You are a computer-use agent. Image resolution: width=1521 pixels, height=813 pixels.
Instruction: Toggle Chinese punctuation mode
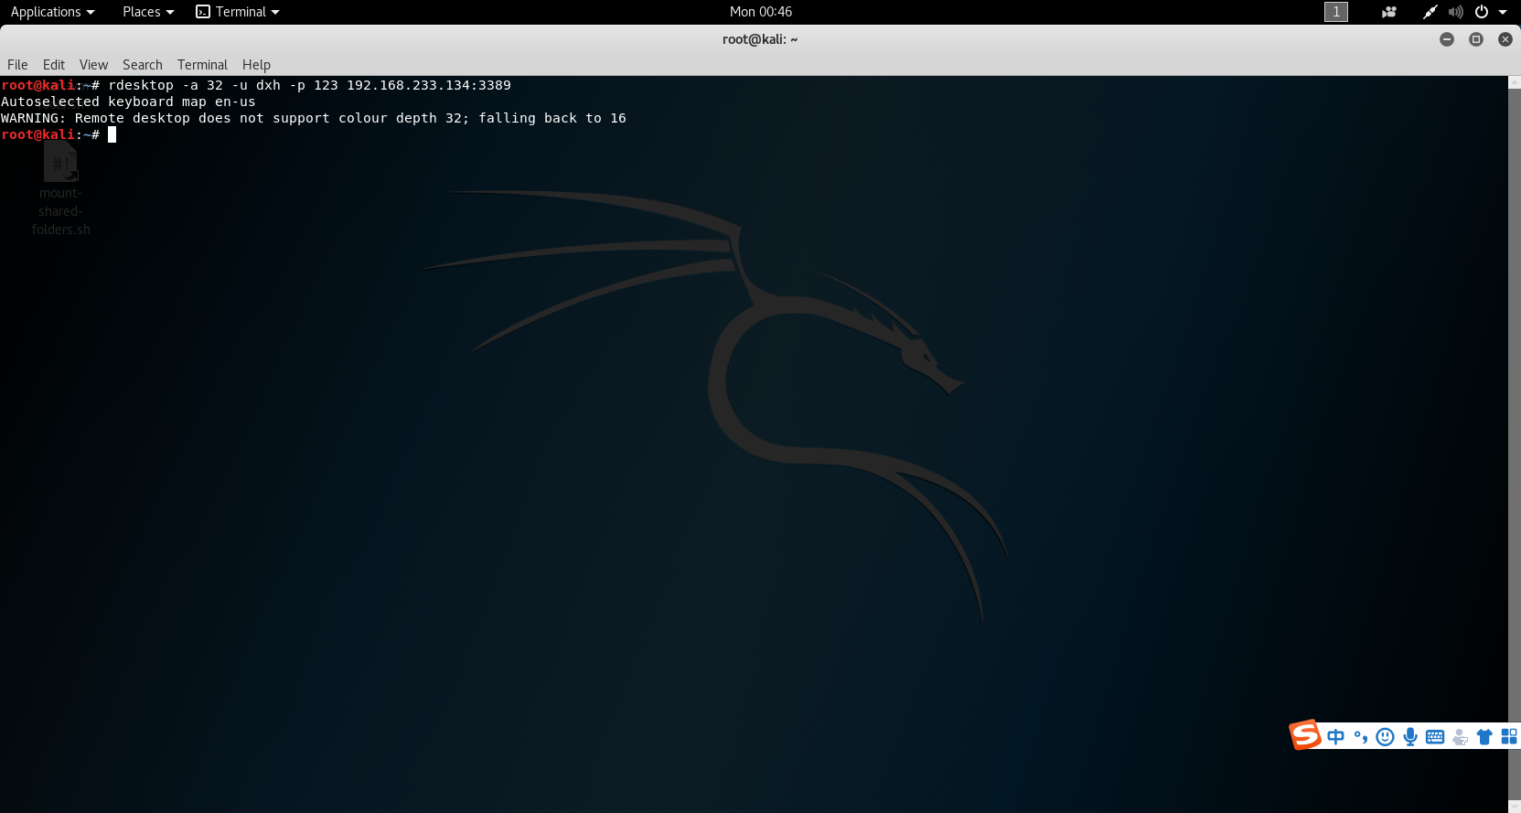[1361, 737]
